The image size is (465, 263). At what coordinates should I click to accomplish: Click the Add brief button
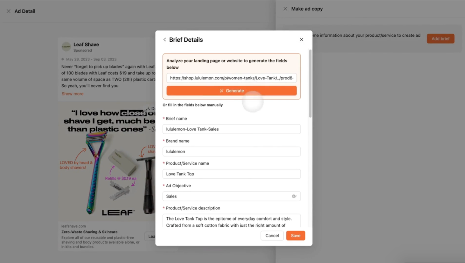click(x=440, y=38)
